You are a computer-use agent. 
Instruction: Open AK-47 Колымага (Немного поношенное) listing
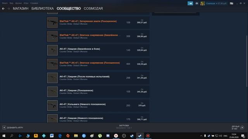pyautogui.click(x=98, y=105)
